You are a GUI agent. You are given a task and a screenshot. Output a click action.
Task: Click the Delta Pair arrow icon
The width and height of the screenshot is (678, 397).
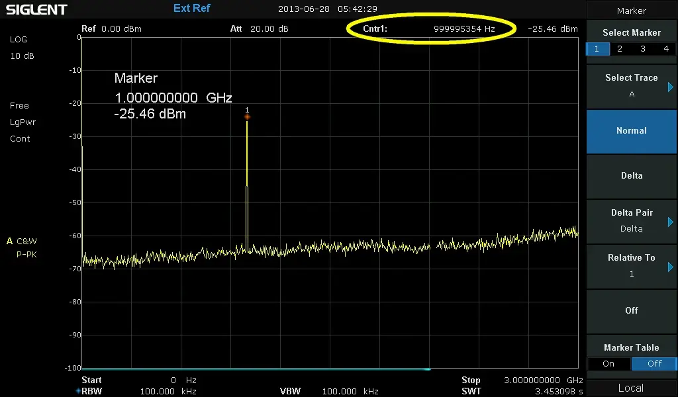pyautogui.click(x=671, y=222)
